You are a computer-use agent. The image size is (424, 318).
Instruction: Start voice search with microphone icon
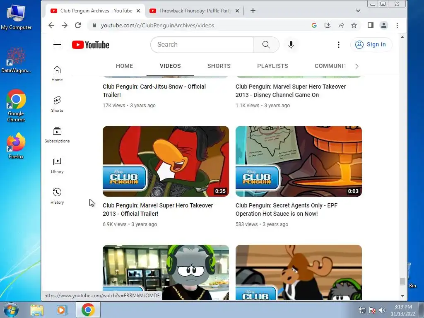tap(291, 45)
